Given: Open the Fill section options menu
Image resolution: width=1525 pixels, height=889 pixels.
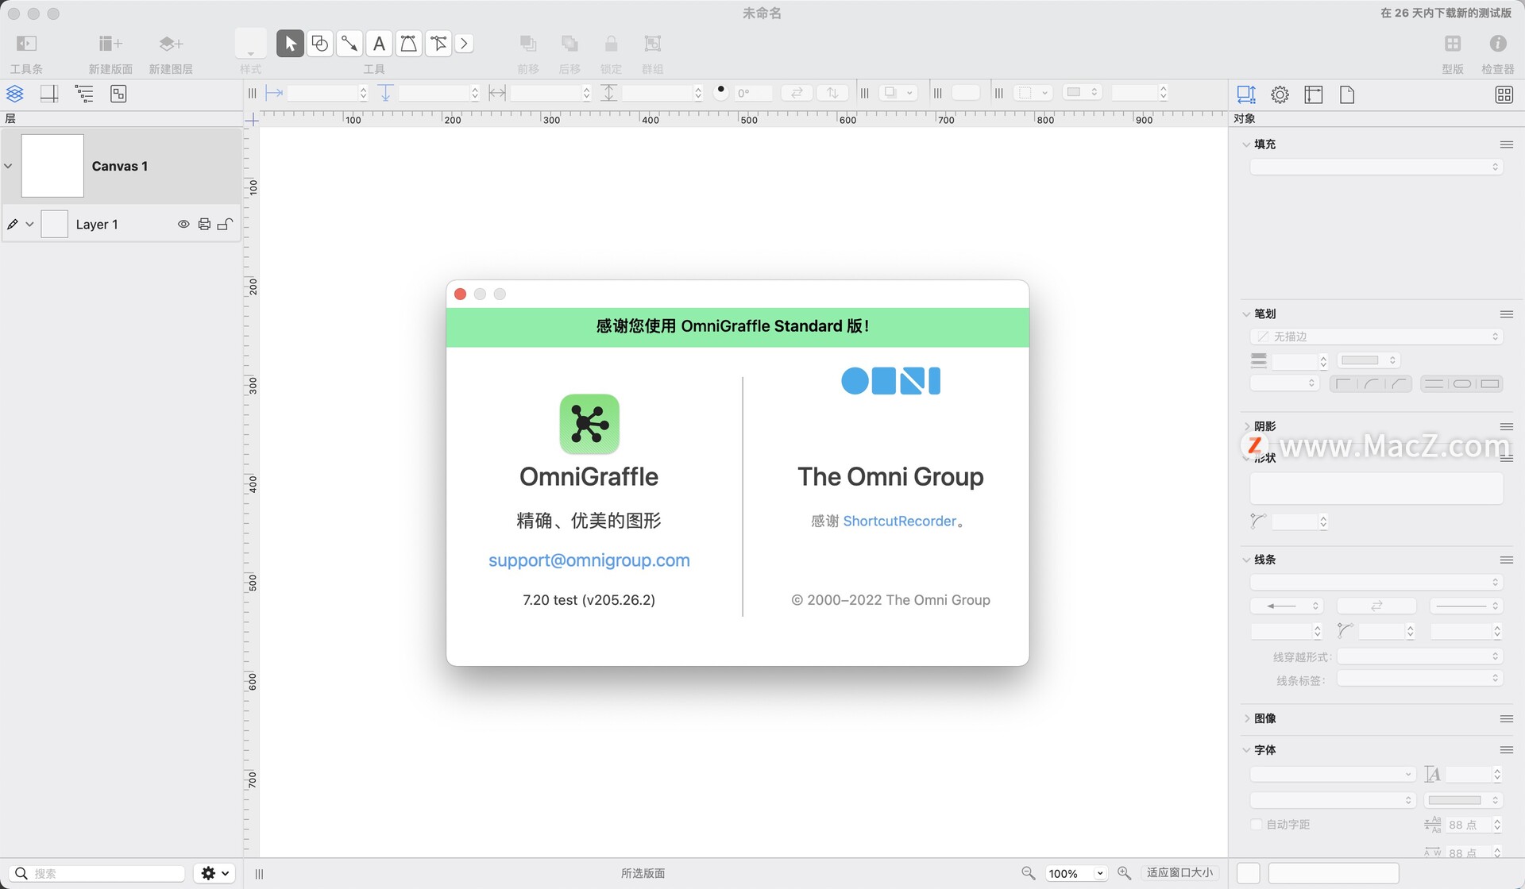Looking at the screenshot, I should [x=1506, y=144].
